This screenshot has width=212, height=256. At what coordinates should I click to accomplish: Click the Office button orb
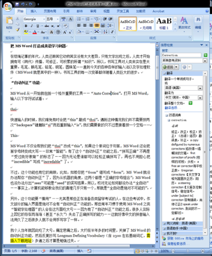[x=8, y=6]
